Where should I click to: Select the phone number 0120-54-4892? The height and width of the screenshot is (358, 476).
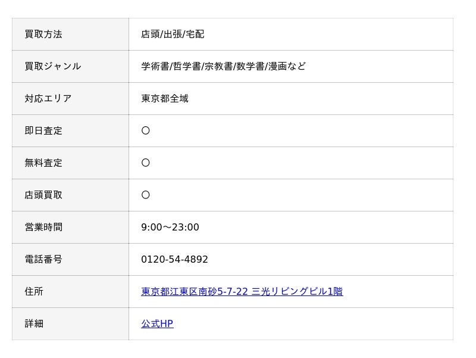tap(174, 259)
